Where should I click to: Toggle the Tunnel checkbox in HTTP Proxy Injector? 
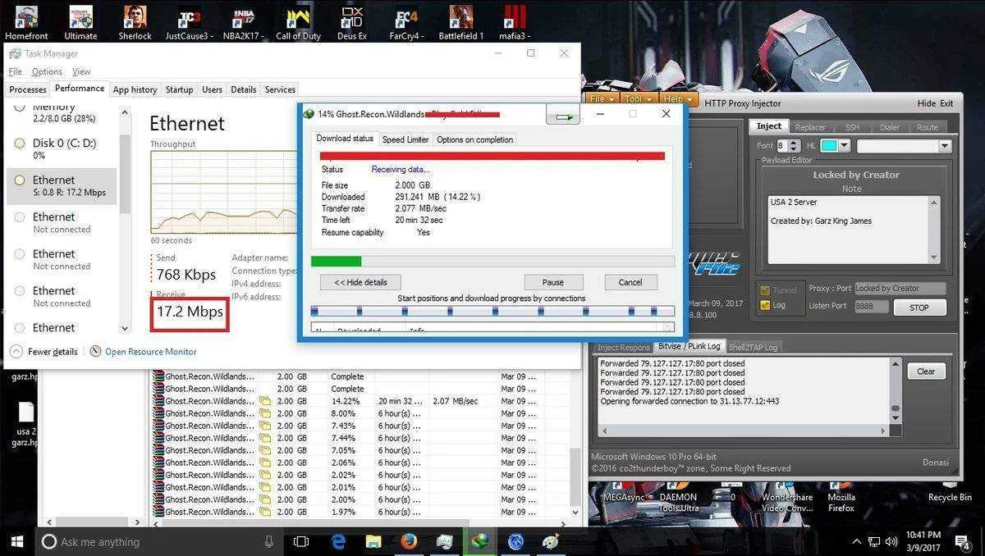point(765,289)
